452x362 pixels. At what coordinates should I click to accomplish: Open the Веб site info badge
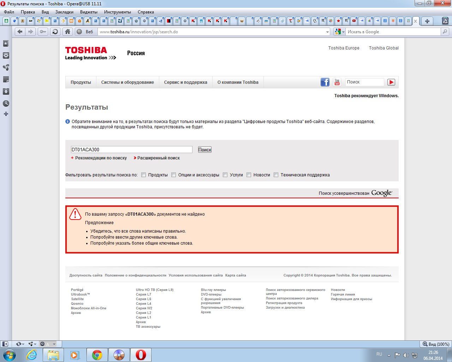tap(85, 32)
